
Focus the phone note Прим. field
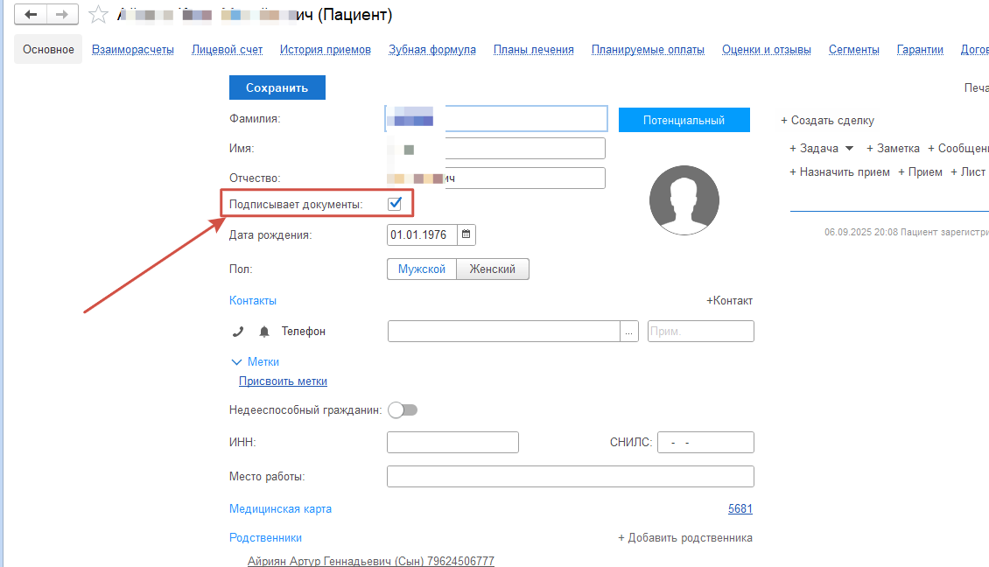[x=701, y=331]
